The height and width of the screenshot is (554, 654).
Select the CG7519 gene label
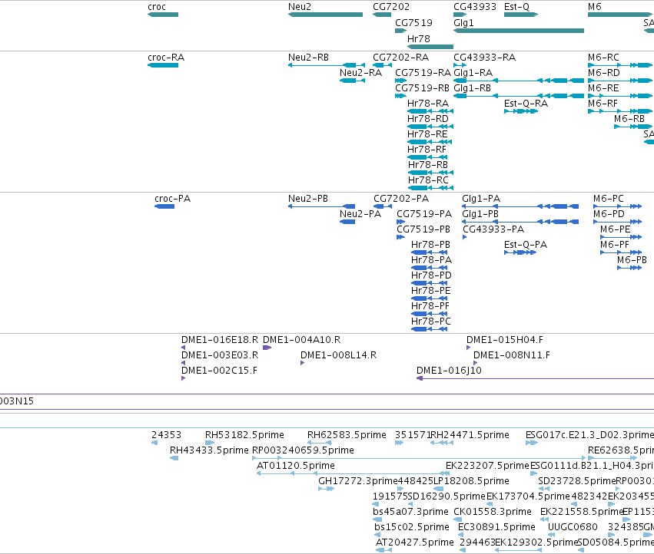[413, 22]
